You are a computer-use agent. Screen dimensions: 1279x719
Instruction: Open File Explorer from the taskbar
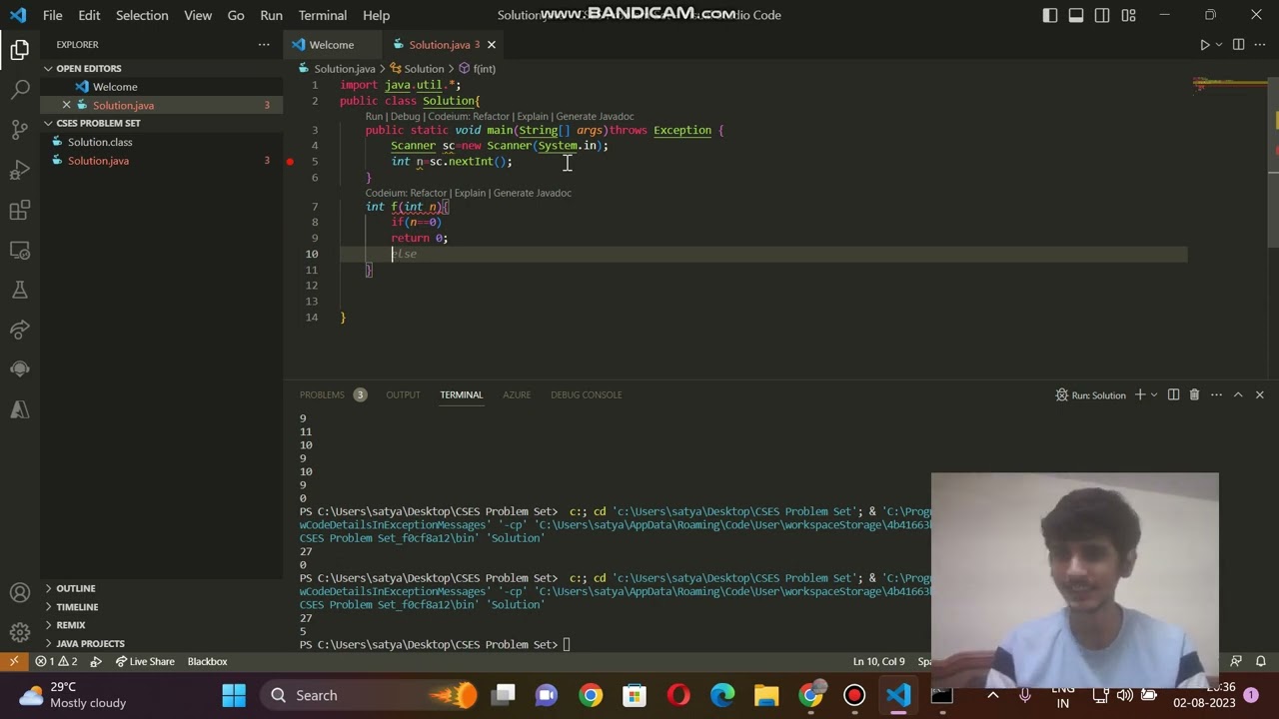click(x=766, y=695)
